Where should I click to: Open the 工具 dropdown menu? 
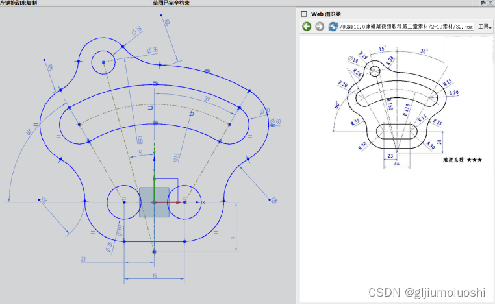coord(485,27)
